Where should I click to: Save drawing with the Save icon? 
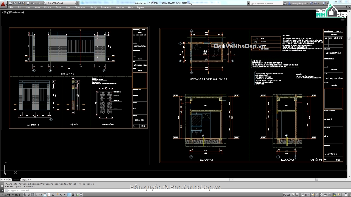click(x=19, y=3)
